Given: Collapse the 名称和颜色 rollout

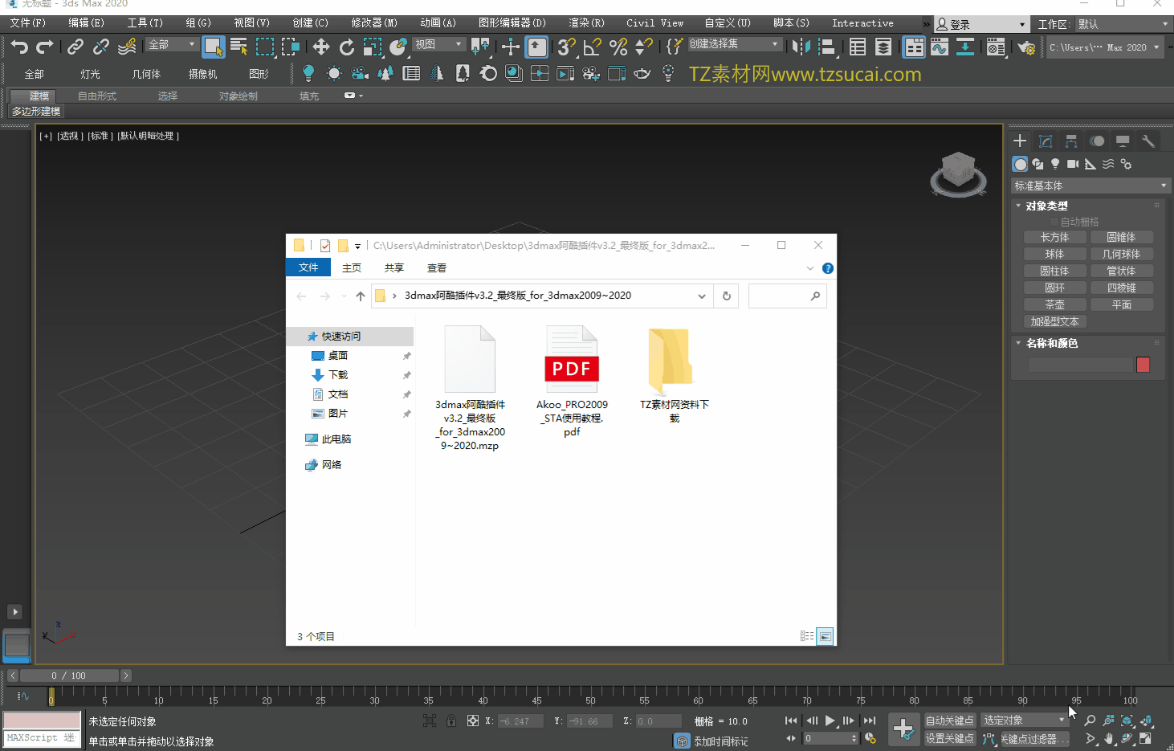Looking at the screenshot, I should tap(1051, 343).
